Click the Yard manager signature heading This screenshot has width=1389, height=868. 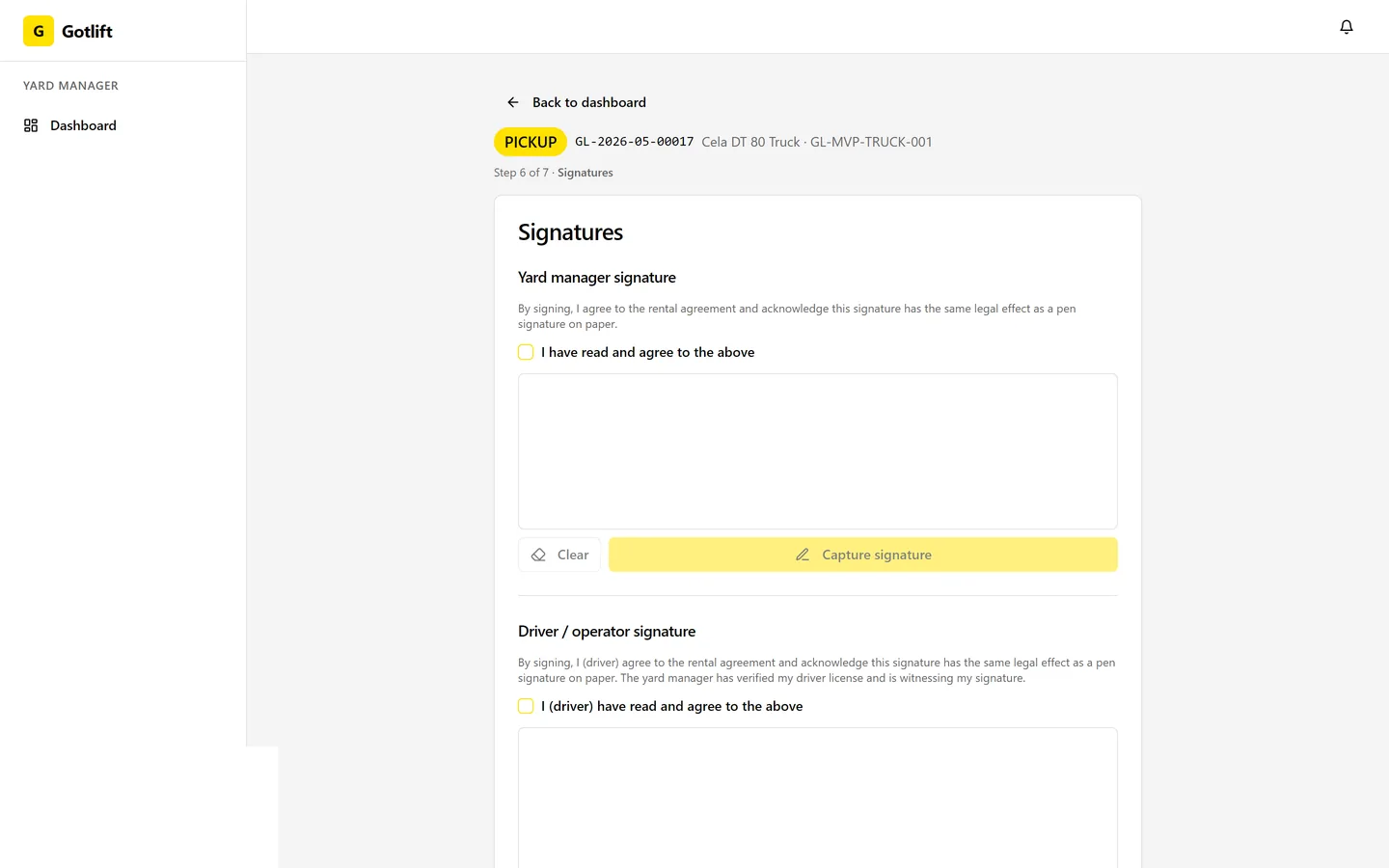click(597, 278)
